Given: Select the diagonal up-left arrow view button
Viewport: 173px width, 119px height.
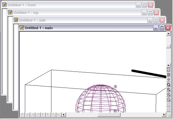Looking at the screenshot, I should pos(53,115).
